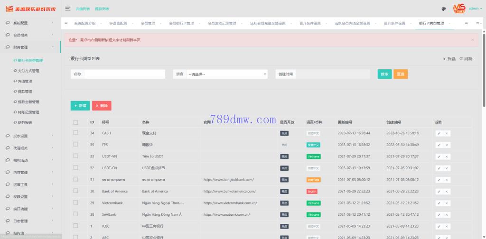
Task: Dismiss the red notice with its close X
Action: (472, 40)
